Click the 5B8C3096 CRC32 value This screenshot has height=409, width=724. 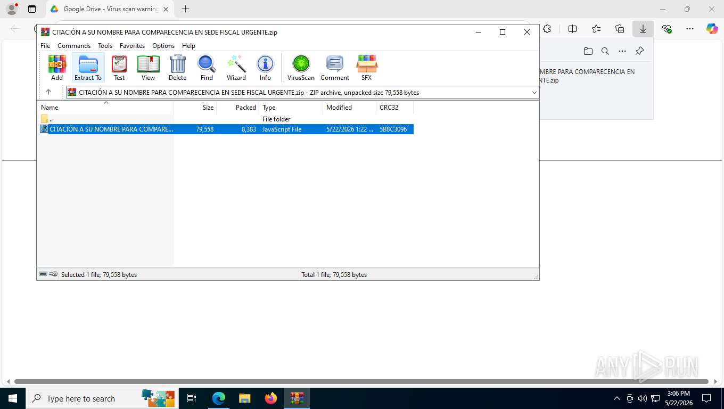pyautogui.click(x=393, y=129)
